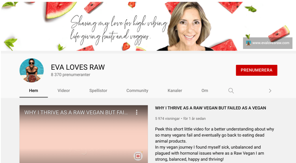Visit the www.evalovesraw.com banner link

click(x=271, y=43)
